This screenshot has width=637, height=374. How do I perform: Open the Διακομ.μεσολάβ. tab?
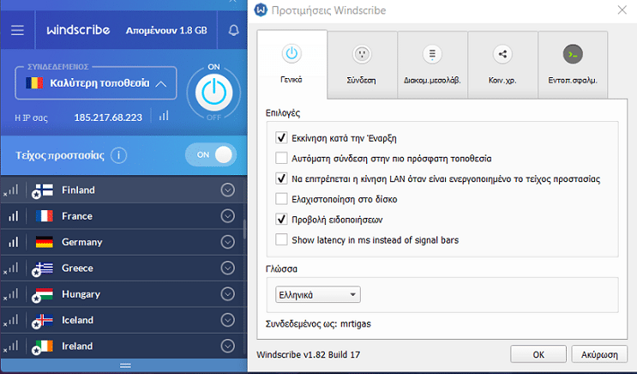[432, 65]
